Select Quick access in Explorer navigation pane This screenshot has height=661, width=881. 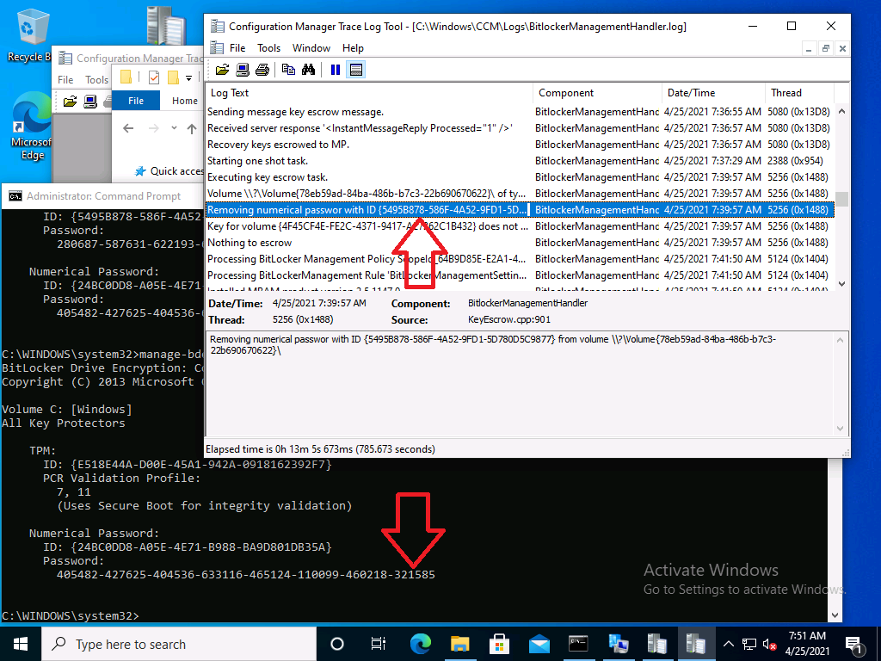(168, 171)
